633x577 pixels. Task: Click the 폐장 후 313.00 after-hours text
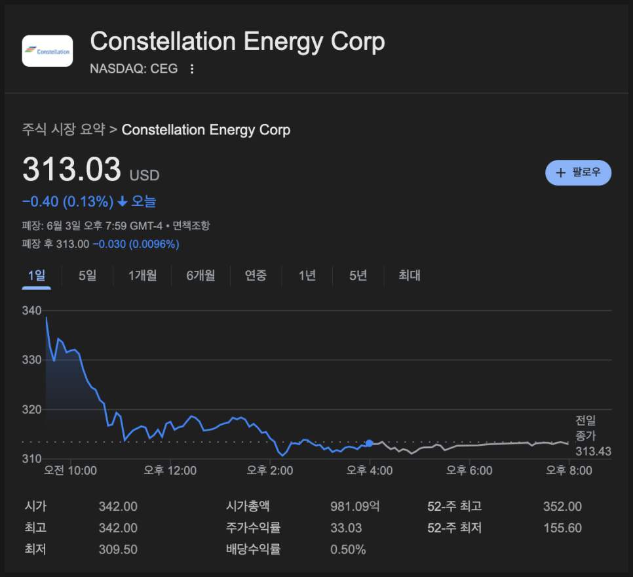pyautogui.click(x=56, y=244)
